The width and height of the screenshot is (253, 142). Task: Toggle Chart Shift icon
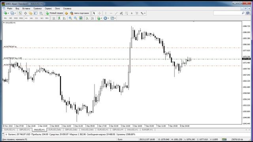(x=93, y=18)
